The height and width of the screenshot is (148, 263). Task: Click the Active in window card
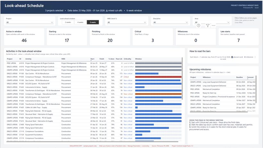[x=24, y=37]
